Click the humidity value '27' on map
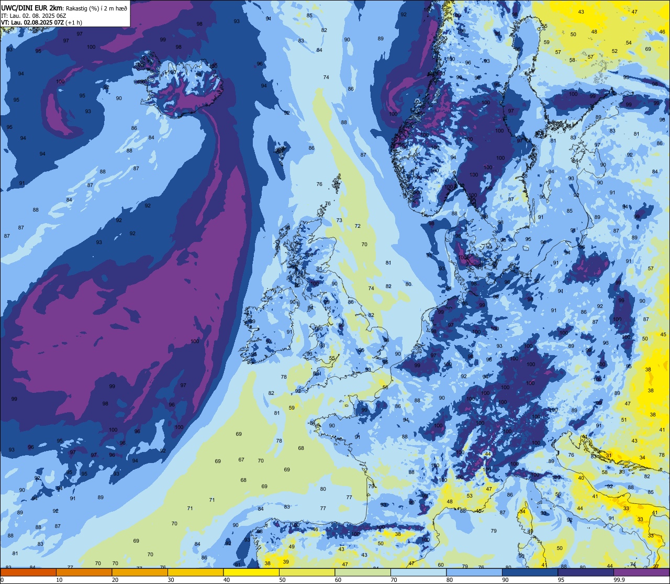The height and width of the screenshot is (584, 670). click(656, 566)
